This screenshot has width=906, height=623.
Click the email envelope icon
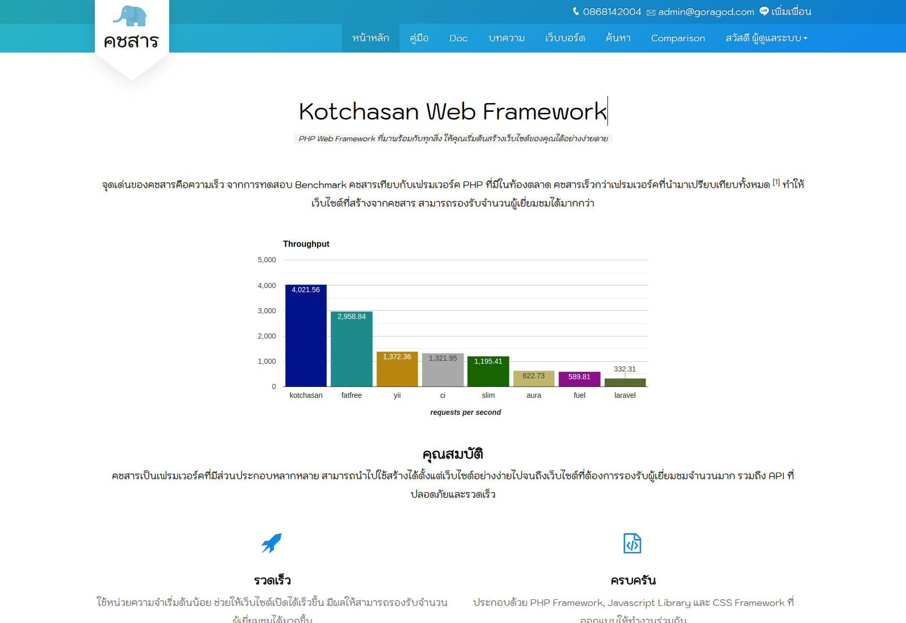tap(651, 12)
